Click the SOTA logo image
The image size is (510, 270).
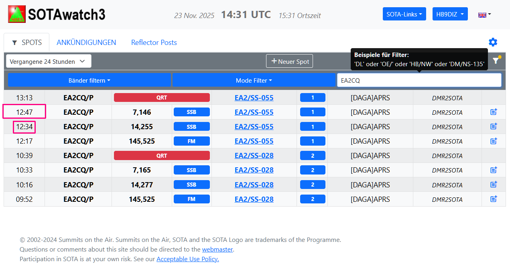17,14
